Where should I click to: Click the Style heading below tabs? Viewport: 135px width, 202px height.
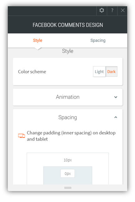(x=68, y=51)
